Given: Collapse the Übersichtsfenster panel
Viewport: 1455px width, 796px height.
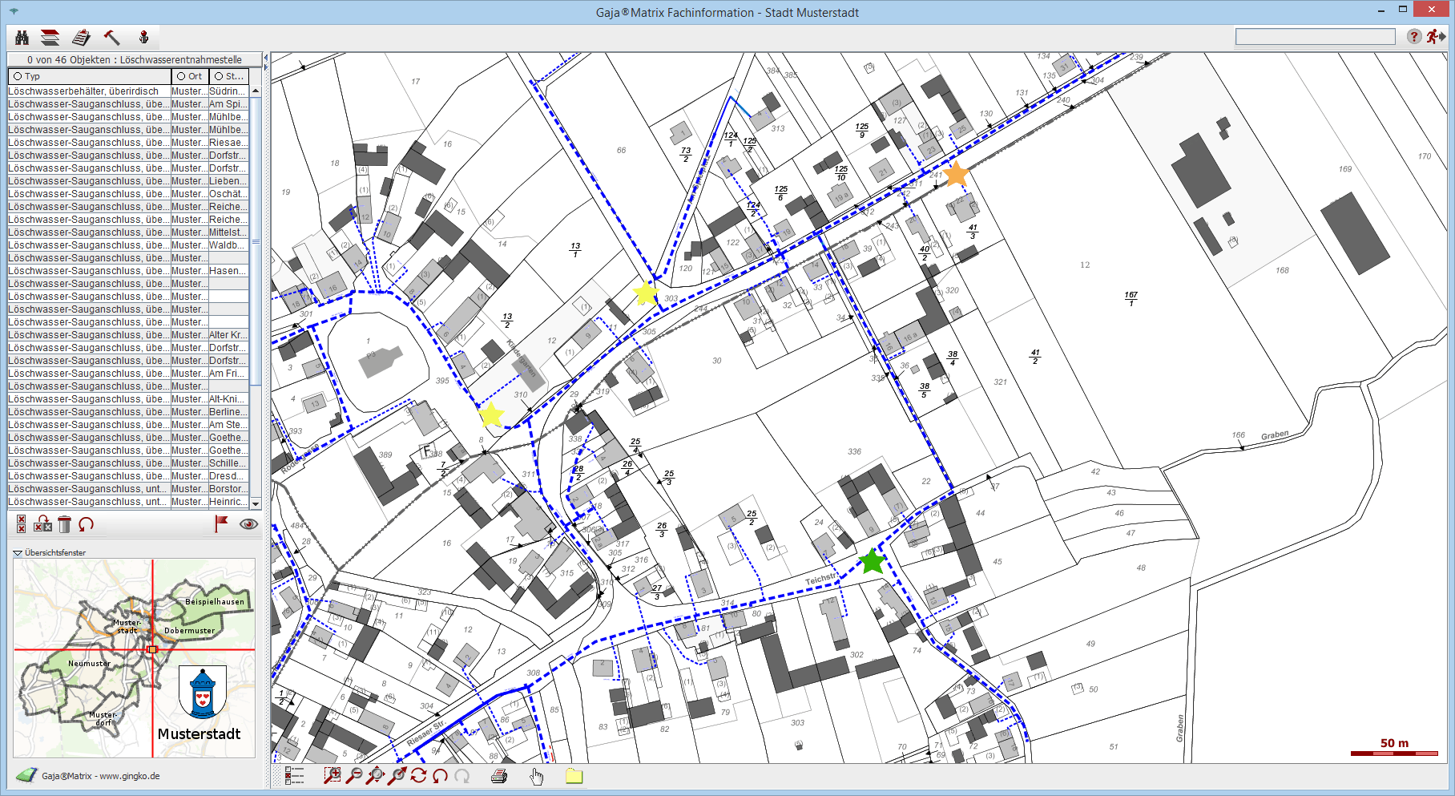Looking at the screenshot, I should [18, 552].
